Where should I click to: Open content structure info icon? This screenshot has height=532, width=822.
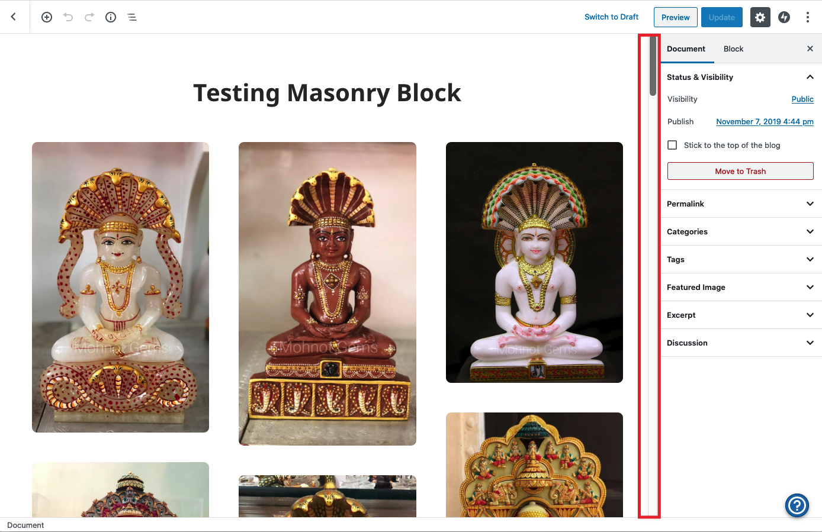111,17
